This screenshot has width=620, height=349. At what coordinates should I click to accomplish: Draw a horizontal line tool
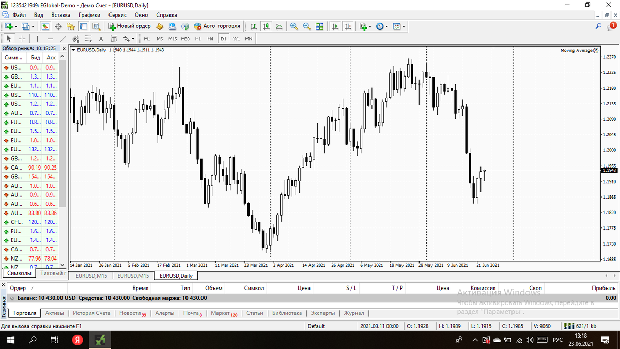point(50,39)
